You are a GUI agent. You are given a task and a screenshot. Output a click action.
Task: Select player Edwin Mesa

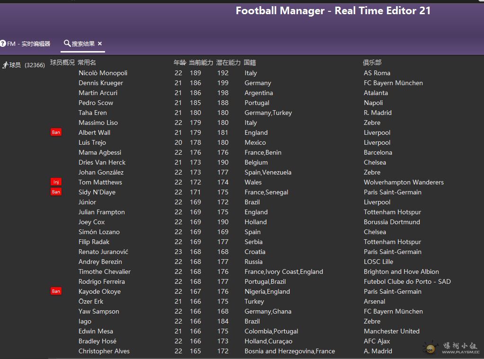coord(96,331)
